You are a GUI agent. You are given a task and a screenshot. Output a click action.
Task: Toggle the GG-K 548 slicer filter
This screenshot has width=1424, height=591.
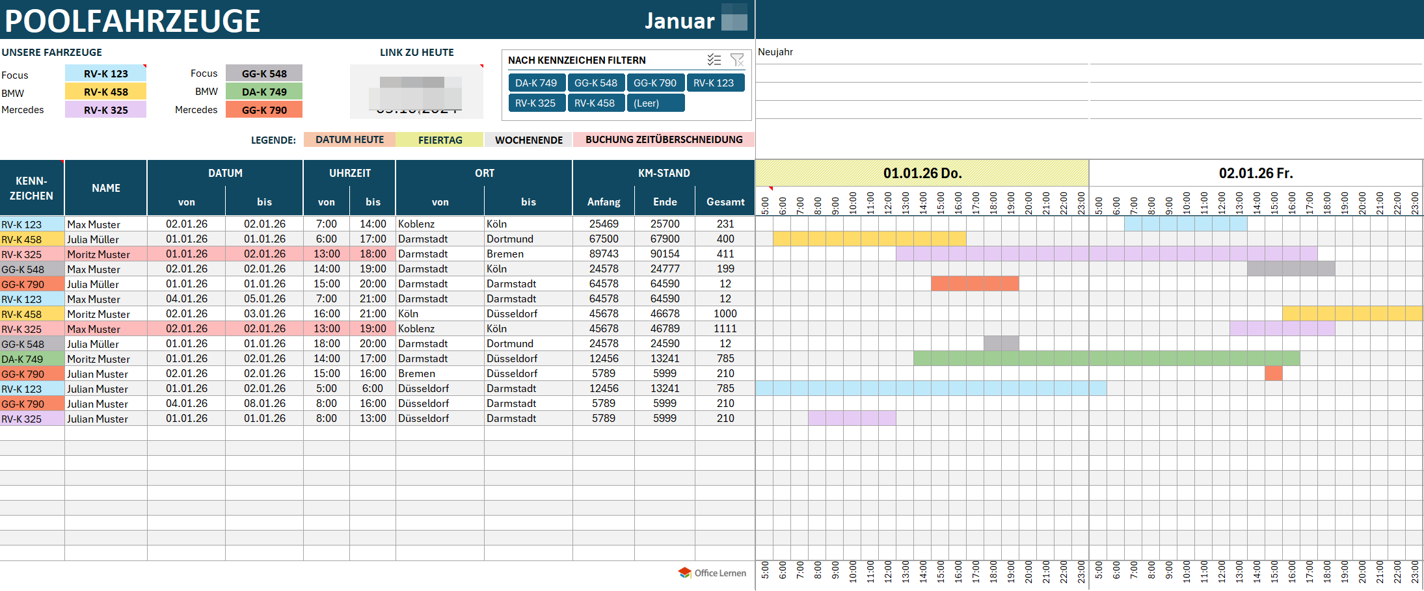(x=595, y=83)
